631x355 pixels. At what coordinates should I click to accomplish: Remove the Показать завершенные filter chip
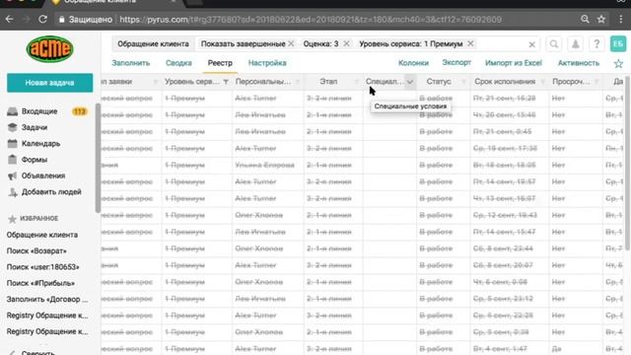pos(291,43)
